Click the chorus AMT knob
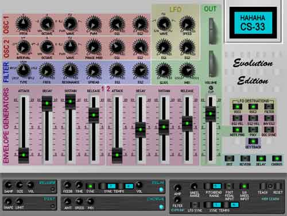287x216 pixels. 67,201
